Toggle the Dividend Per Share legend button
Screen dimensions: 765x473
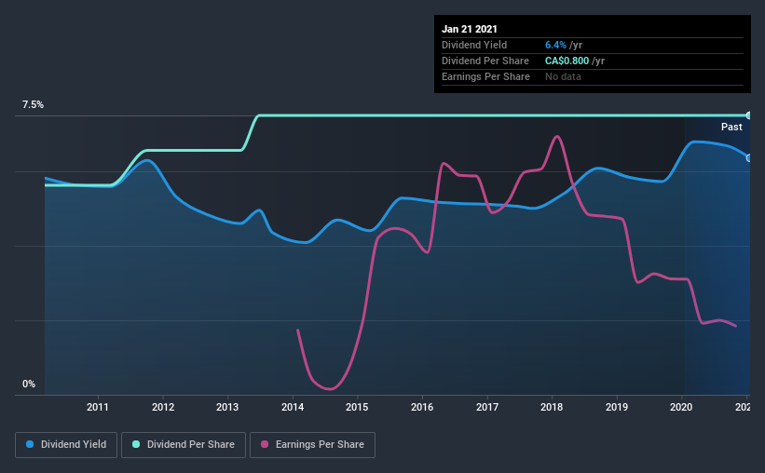[184, 445]
